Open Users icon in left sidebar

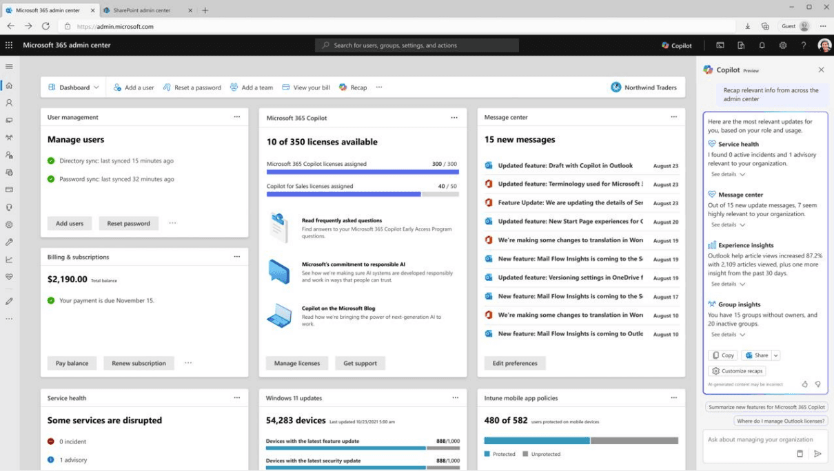click(9, 103)
